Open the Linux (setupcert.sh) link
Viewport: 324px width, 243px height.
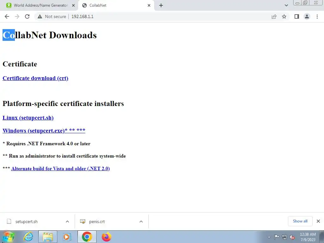28,118
